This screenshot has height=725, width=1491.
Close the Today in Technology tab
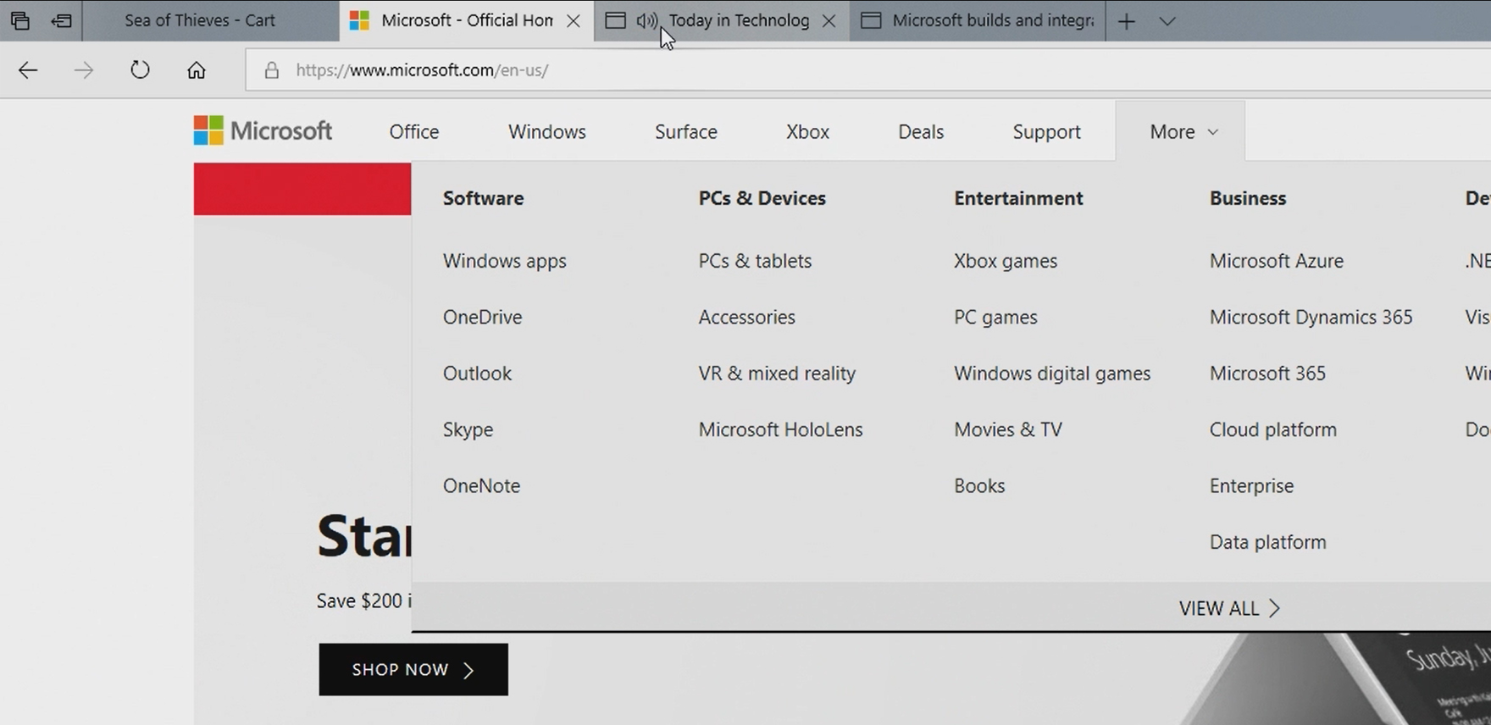(829, 21)
